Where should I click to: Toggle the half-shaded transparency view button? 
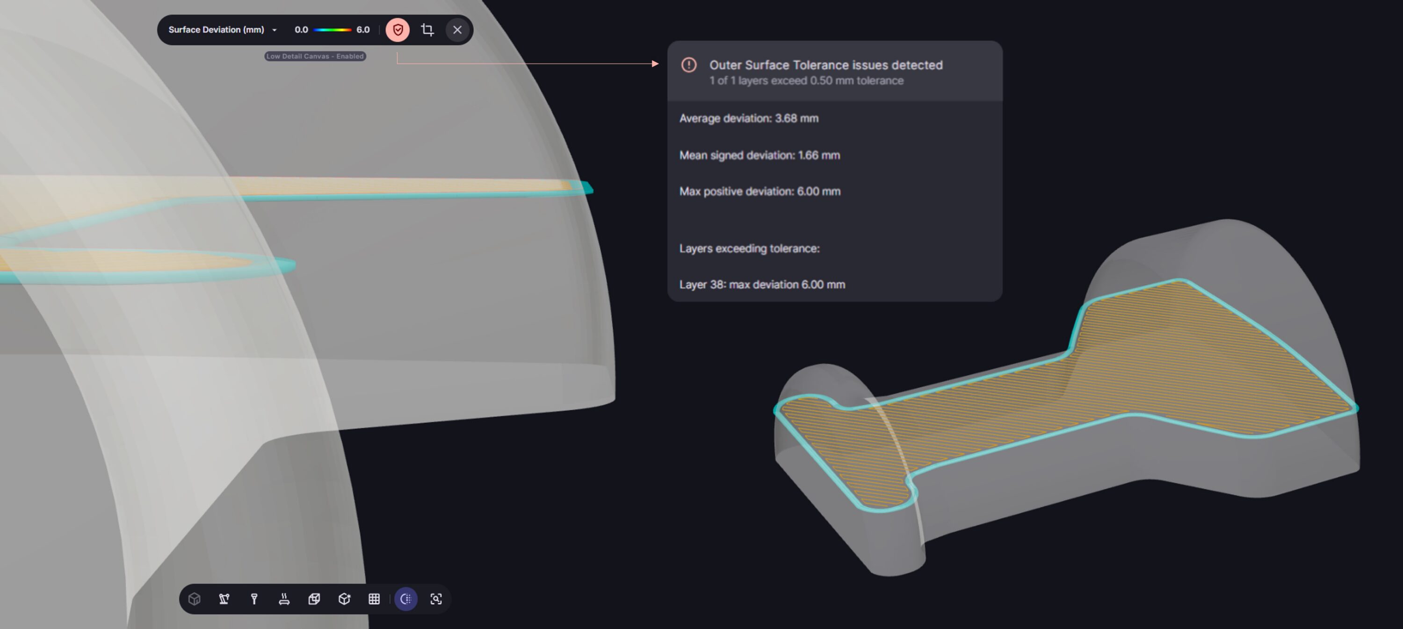click(x=406, y=599)
